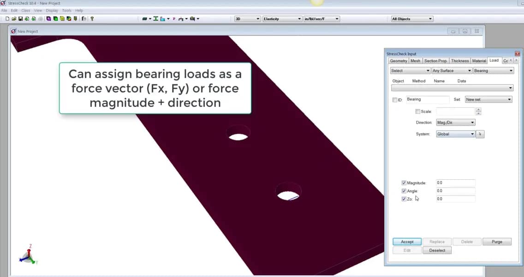The height and width of the screenshot is (277, 524).
Task: Click the Print icon in the toolbar
Action: pos(40,18)
